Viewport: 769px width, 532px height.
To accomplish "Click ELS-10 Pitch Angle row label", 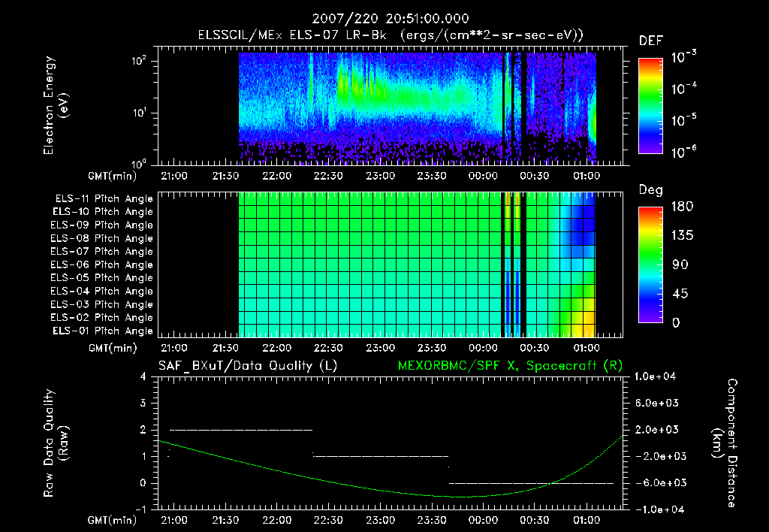I will (x=103, y=212).
